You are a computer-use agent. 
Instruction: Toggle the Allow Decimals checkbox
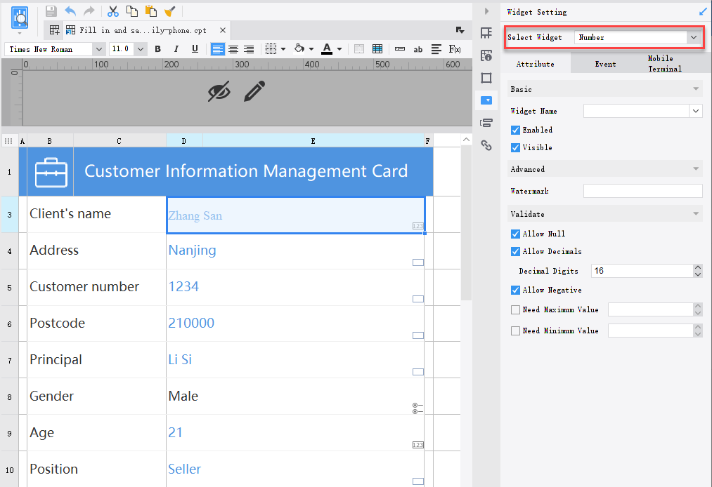(x=515, y=251)
